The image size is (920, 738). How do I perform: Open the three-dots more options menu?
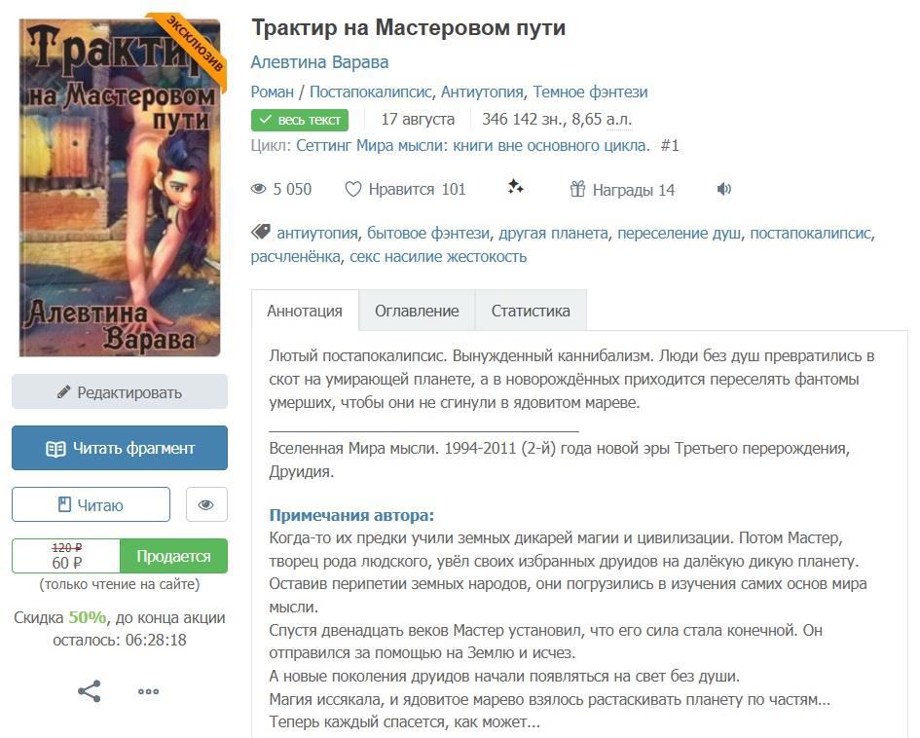coord(148,691)
